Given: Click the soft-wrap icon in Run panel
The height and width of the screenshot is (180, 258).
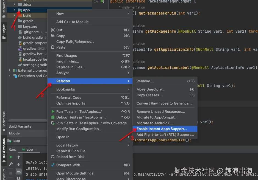Looking at the screenshot, I should pos(19,171).
